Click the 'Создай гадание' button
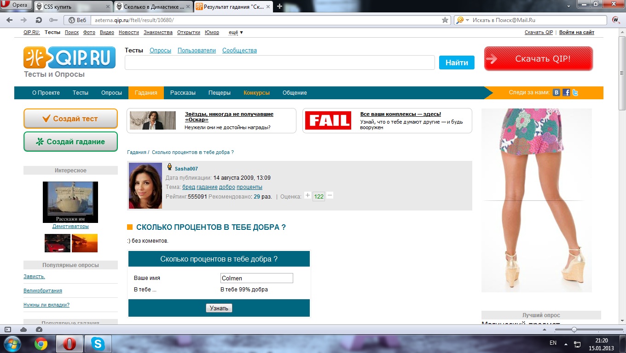The width and height of the screenshot is (626, 353). tap(70, 142)
